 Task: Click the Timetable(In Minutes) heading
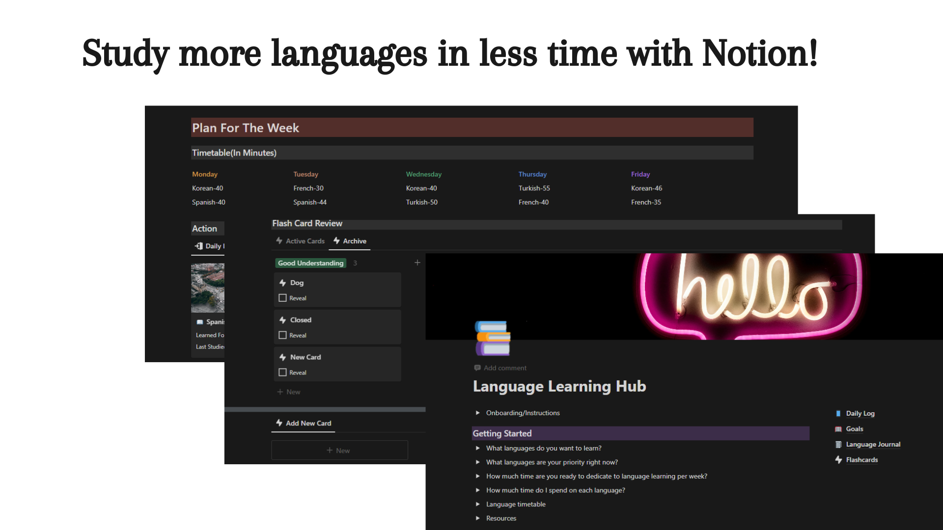point(234,153)
